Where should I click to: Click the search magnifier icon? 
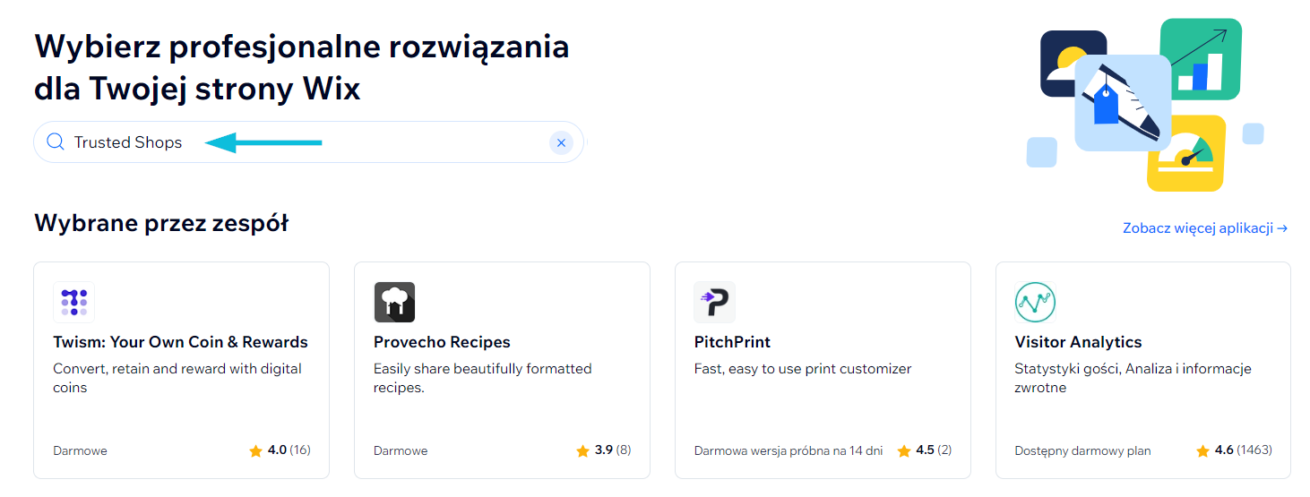(x=56, y=142)
